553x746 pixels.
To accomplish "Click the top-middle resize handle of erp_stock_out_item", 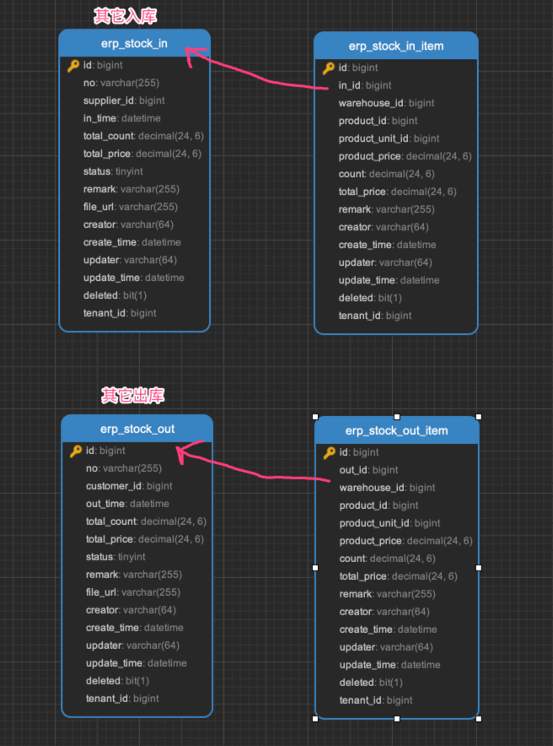I will (x=397, y=416).
